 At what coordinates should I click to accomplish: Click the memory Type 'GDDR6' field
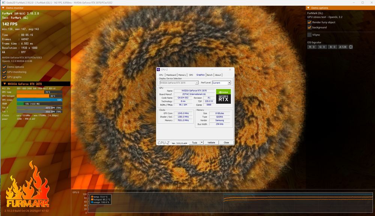(219, 117)
